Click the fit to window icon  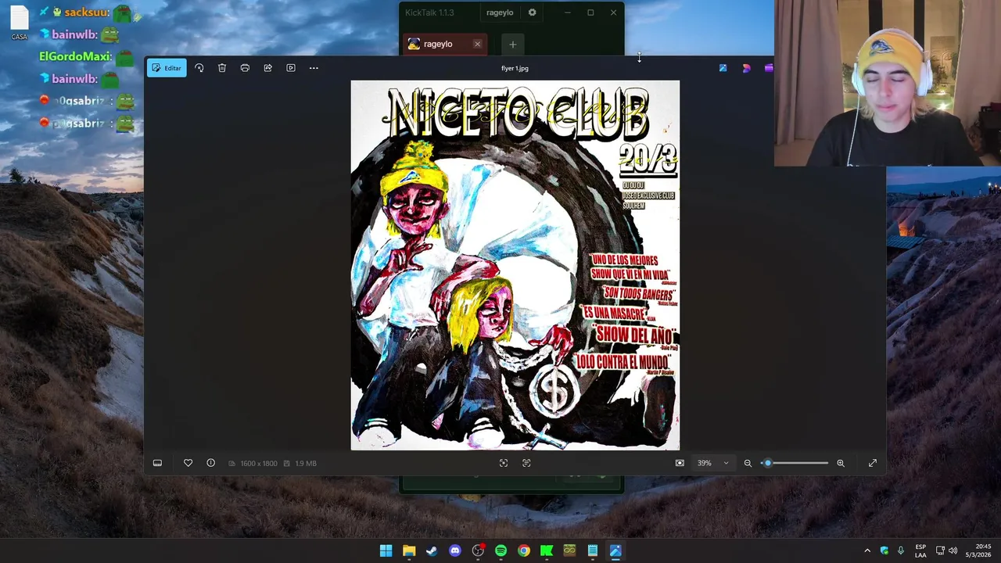tap(680, 463)
